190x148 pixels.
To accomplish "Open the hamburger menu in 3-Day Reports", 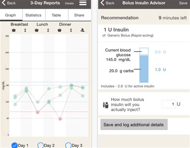I will coord(83,3).
